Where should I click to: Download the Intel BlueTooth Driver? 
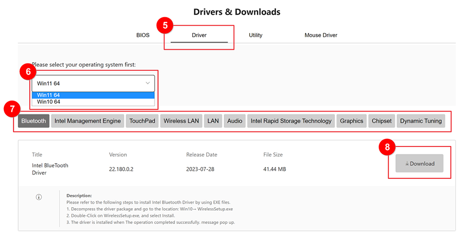click(420, 164)
